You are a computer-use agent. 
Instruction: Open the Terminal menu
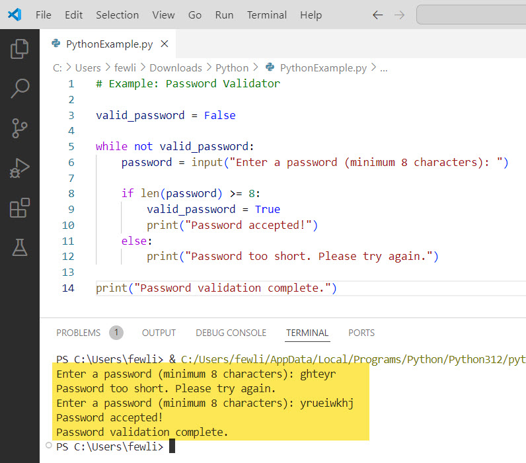[267, 15]
